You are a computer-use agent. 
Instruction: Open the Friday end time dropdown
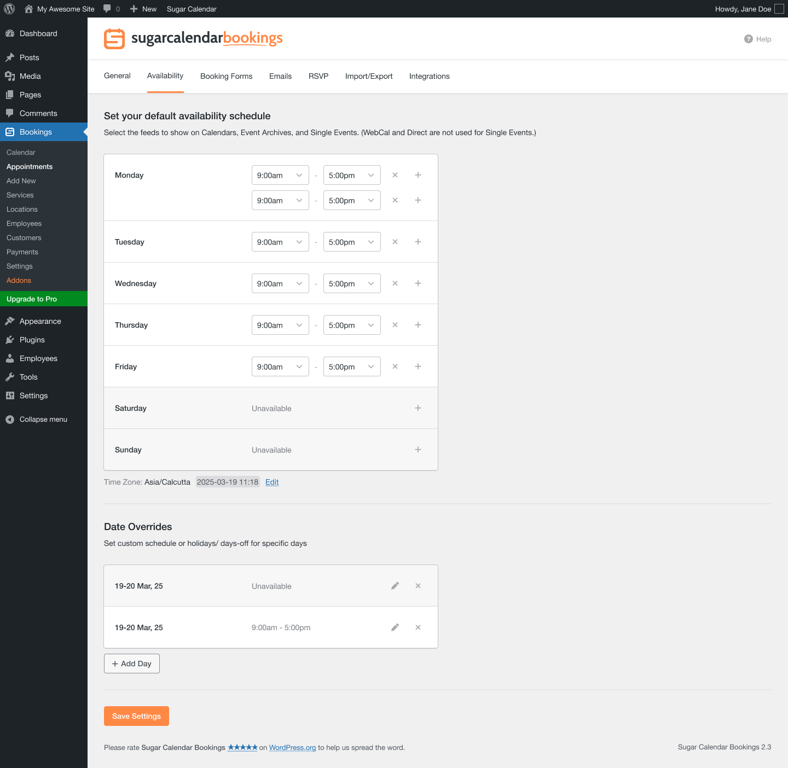coord(352,366)
